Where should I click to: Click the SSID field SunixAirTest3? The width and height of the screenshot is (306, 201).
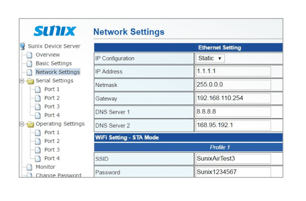pyautogui.click(x=233, y=159)
